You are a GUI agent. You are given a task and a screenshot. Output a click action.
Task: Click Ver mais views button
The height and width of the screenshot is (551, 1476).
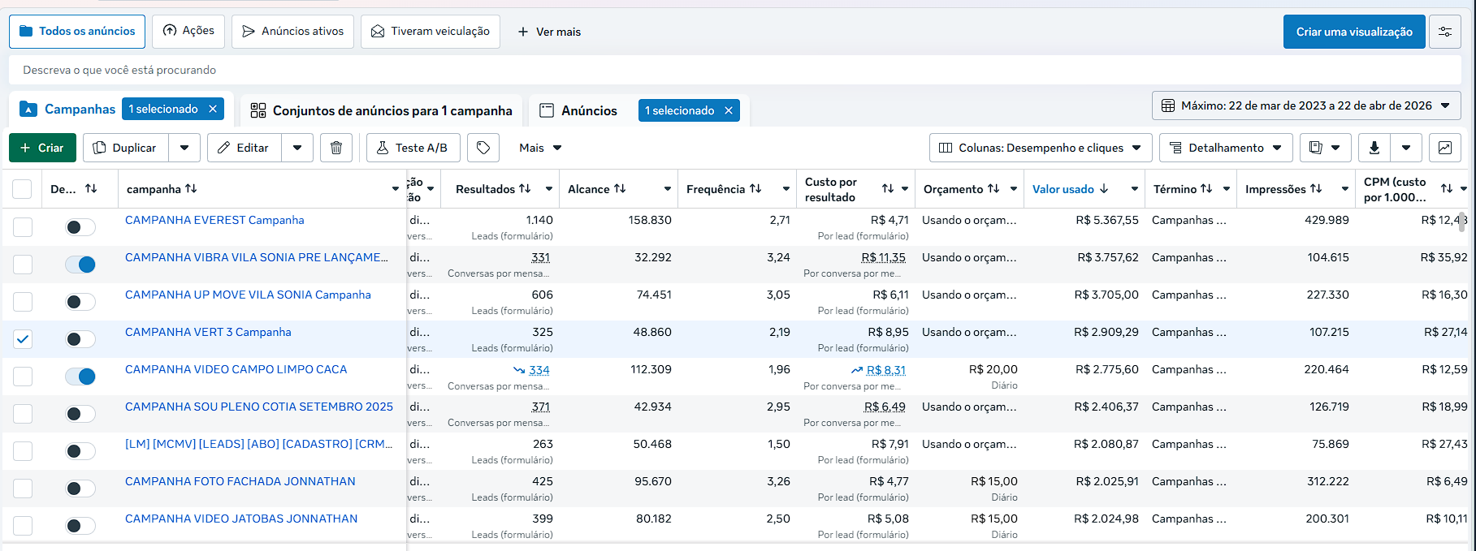pyautogui.click(x=549, y=32)
